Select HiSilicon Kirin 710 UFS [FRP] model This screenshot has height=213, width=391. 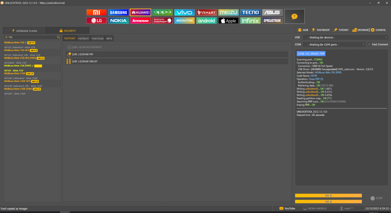click(24, 58)
